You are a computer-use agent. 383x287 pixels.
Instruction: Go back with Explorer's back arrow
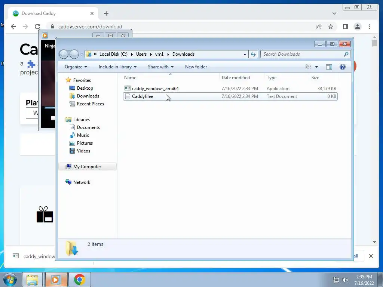(64, 54)
